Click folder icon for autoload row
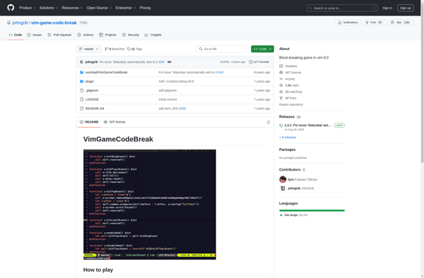The width and height of the screenshot is (424, 278). tap(82, 73)
